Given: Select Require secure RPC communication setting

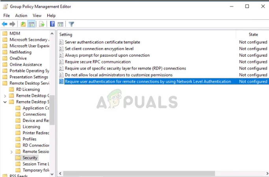Looking at the screenshot, I should pyautogui.click(x=98, y=62).
